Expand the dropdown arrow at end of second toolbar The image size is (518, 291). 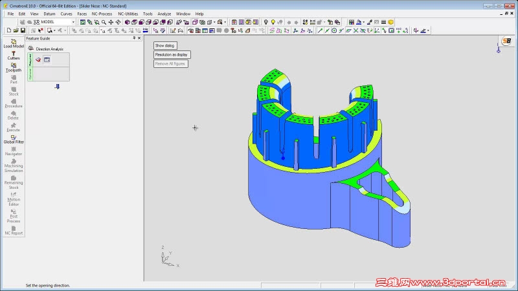428,30
